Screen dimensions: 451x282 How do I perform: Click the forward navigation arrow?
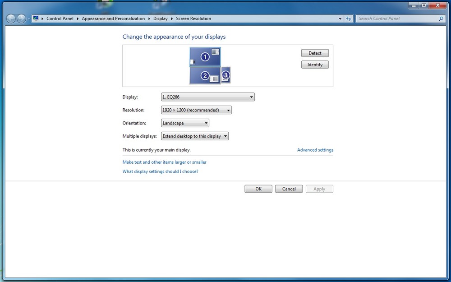click(x=20, y=18)
